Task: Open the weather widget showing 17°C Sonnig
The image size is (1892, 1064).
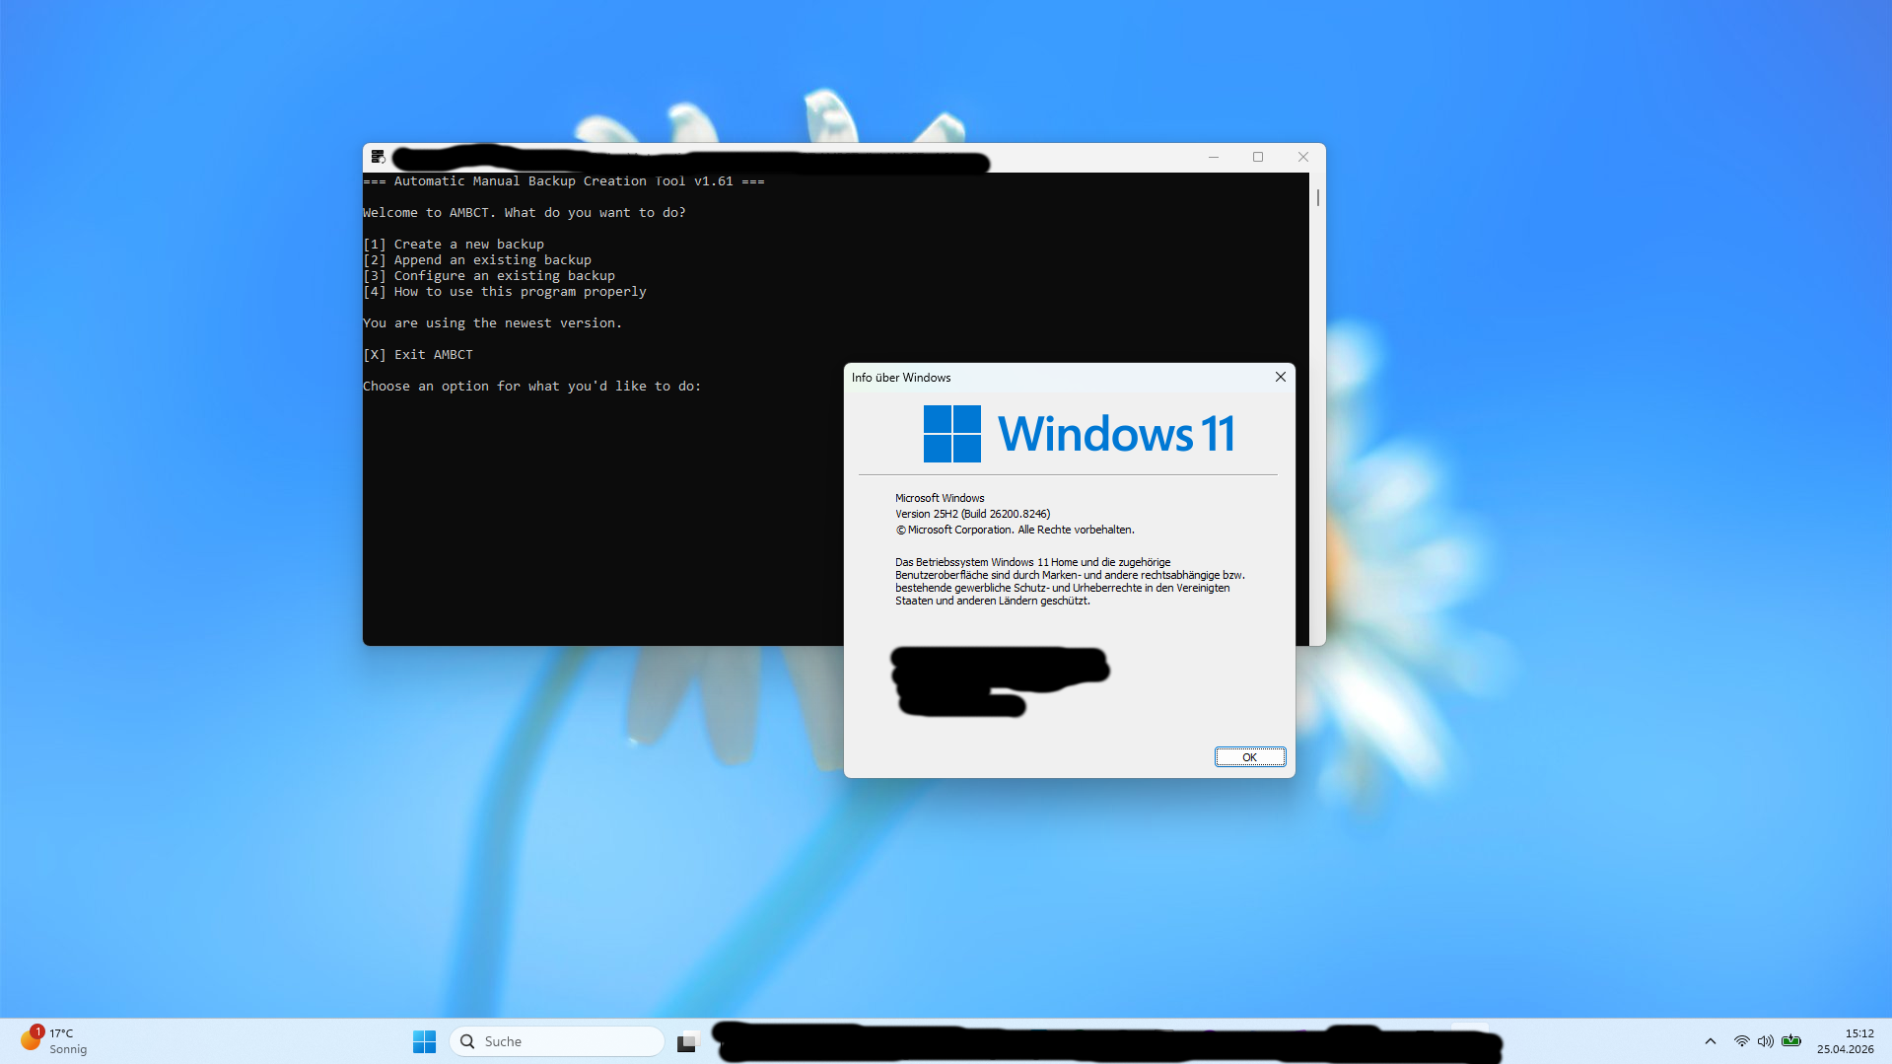Action: tap(54, 1041)
